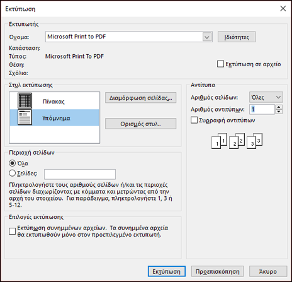
Task: Decrease number of copies with down arrow
Action: pos(279,112)
